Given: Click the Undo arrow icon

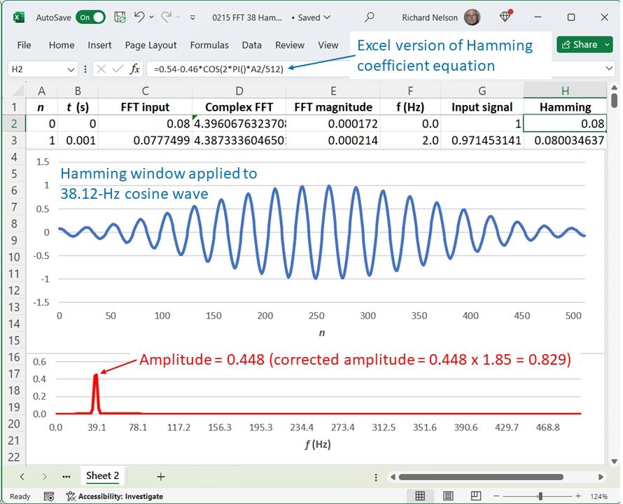Looking at the screenshot, I should click(x=139, y=17).
